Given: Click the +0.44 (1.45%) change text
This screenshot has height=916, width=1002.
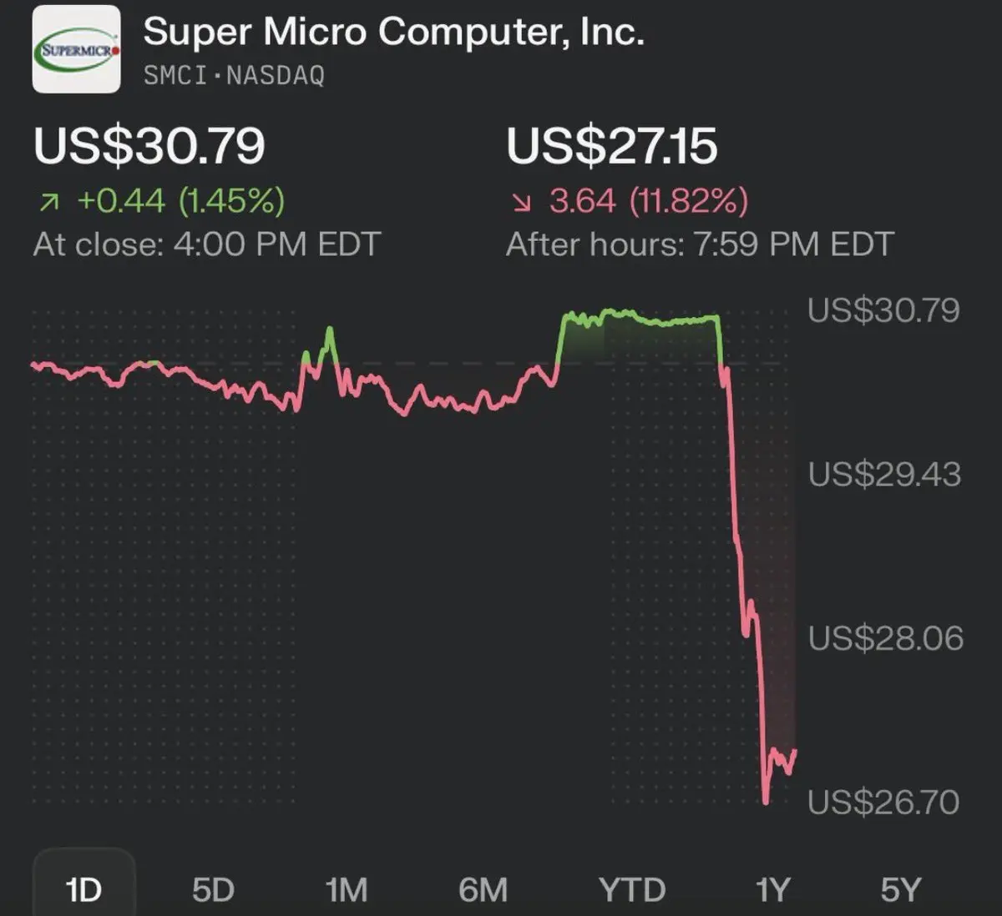Looking at the screenshot, I should 180,201.
